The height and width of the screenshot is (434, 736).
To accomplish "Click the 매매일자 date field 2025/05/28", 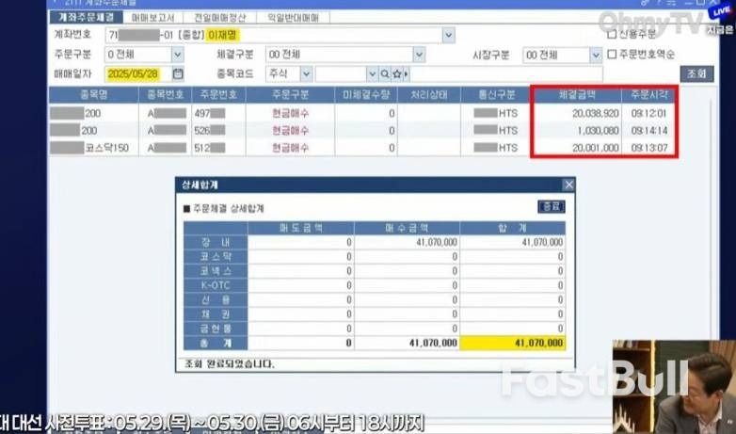I will pyautogui.click(x=138, y=73).
